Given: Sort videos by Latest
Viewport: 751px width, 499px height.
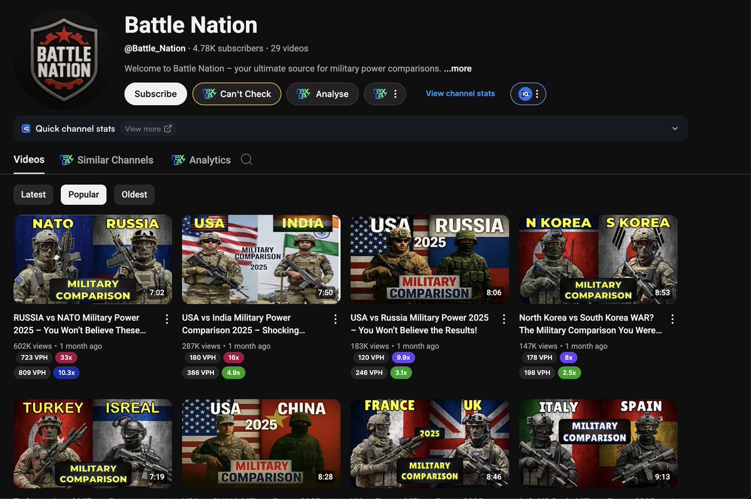Looking at the screenshot, I should (33, 195).
